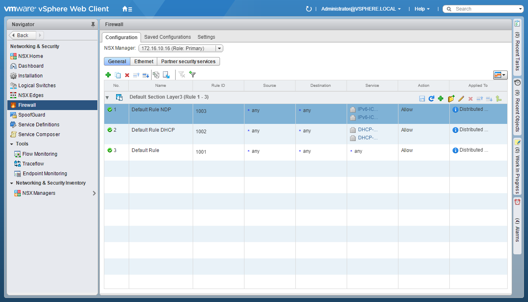This screenshot has height=302, width=528.
Task: Click the green add rule icon in top toolbar
Action: pyautogui.click(x=108, y=75)
